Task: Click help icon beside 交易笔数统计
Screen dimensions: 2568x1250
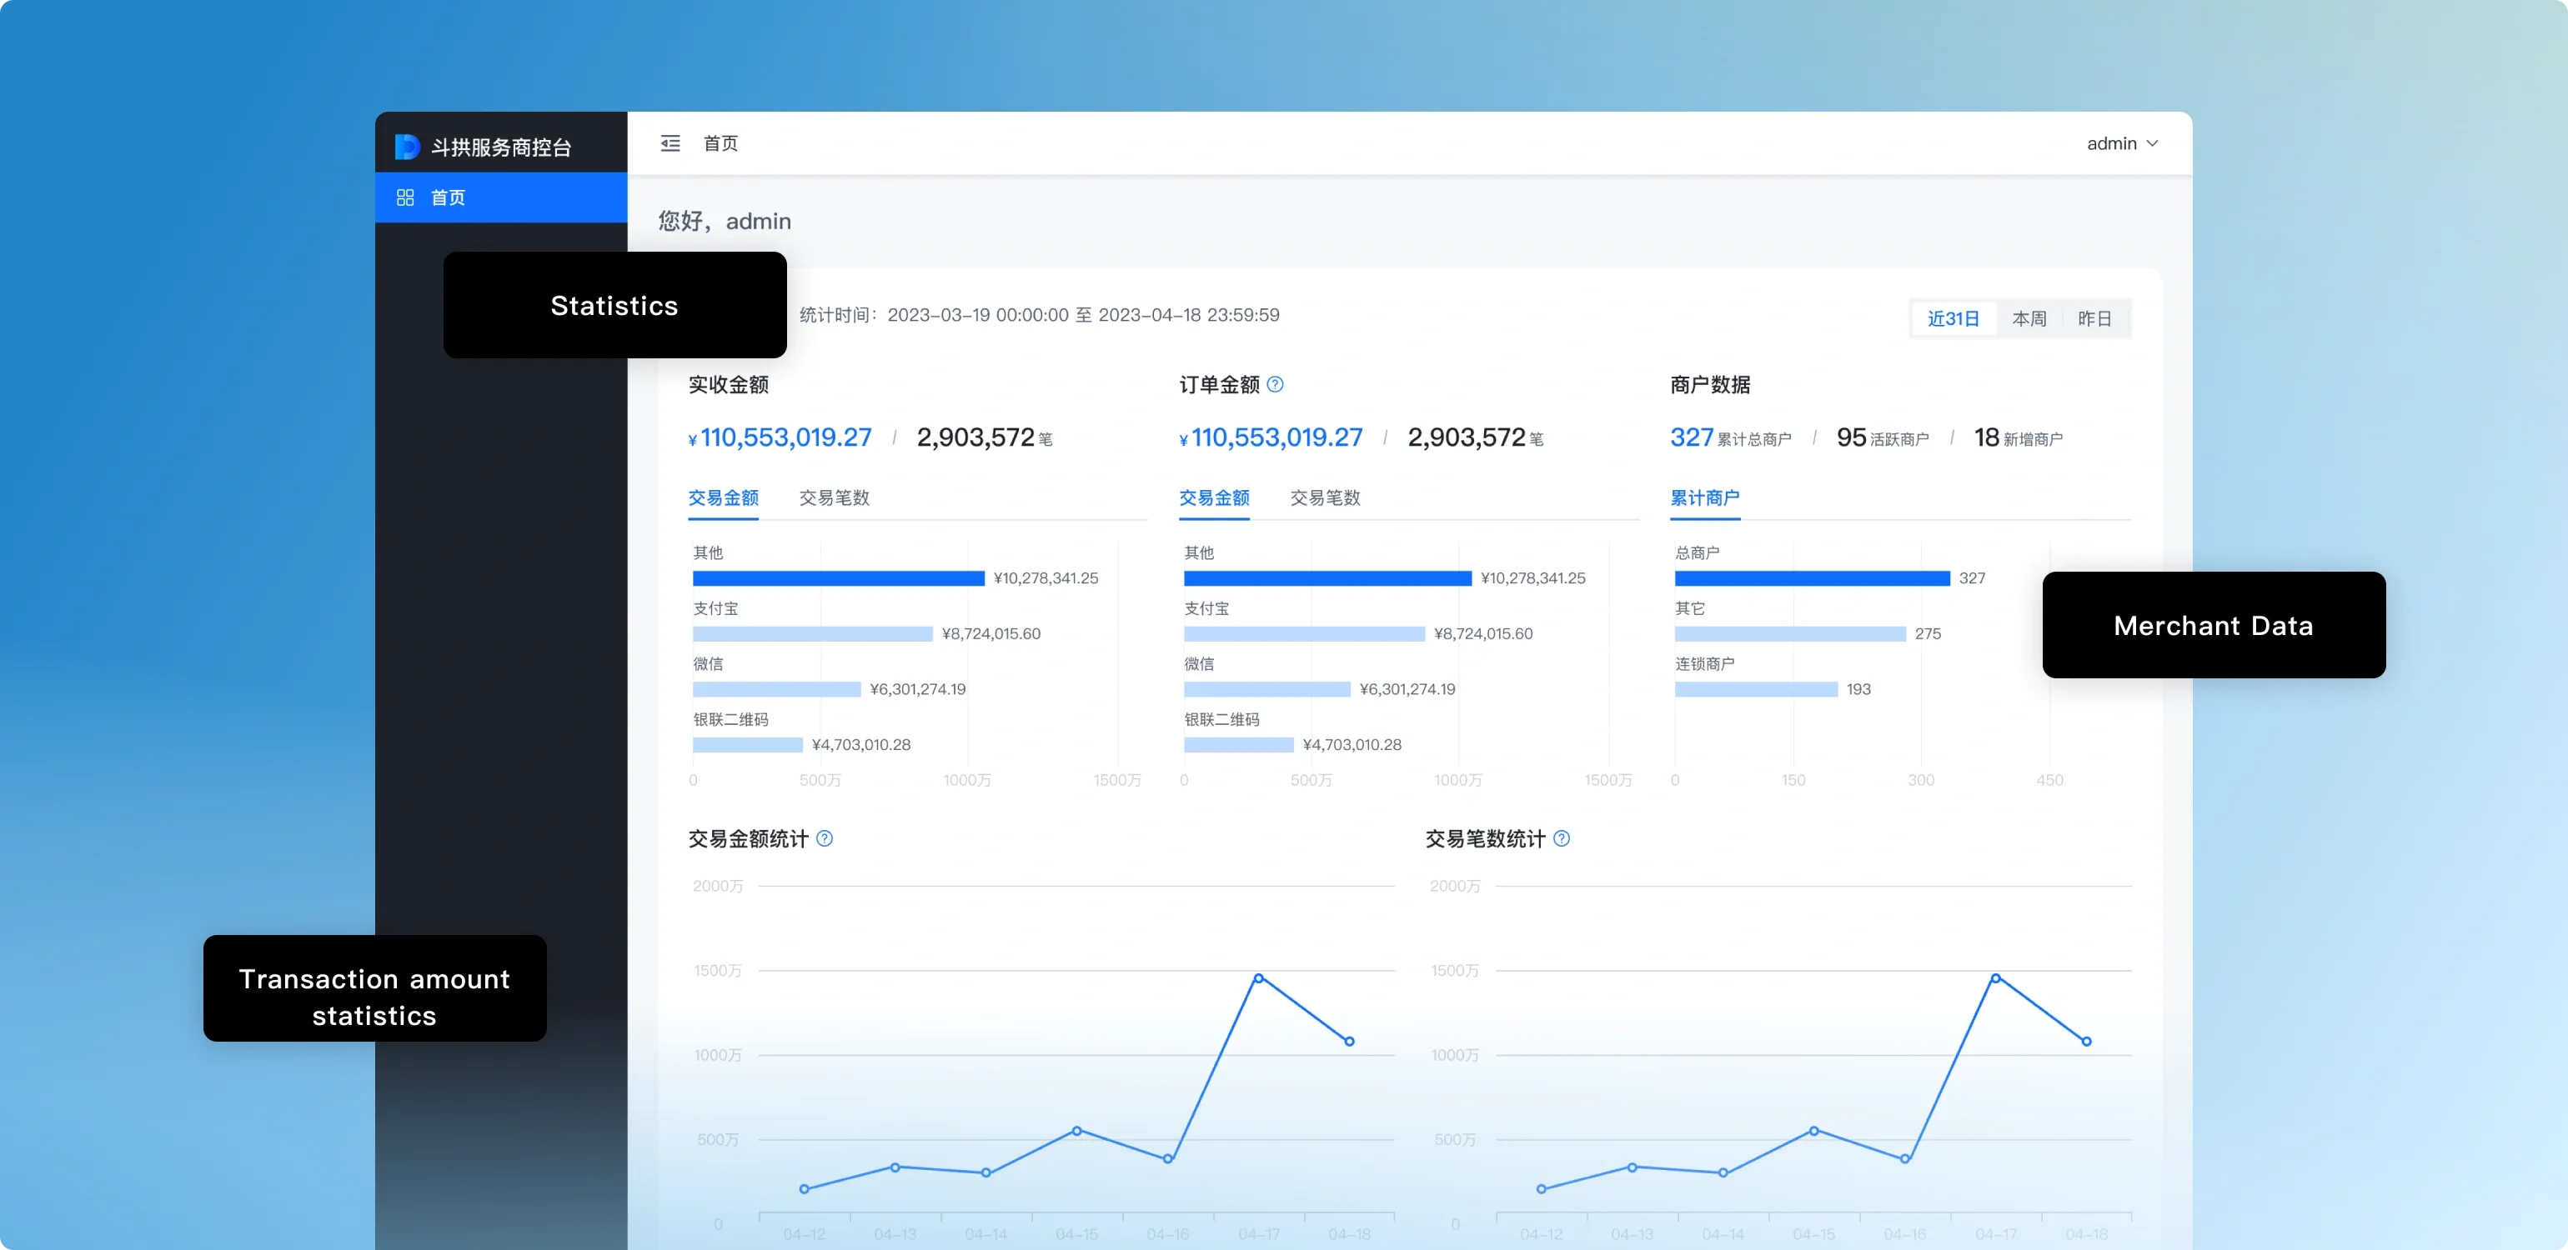Action: (1561, 838)
